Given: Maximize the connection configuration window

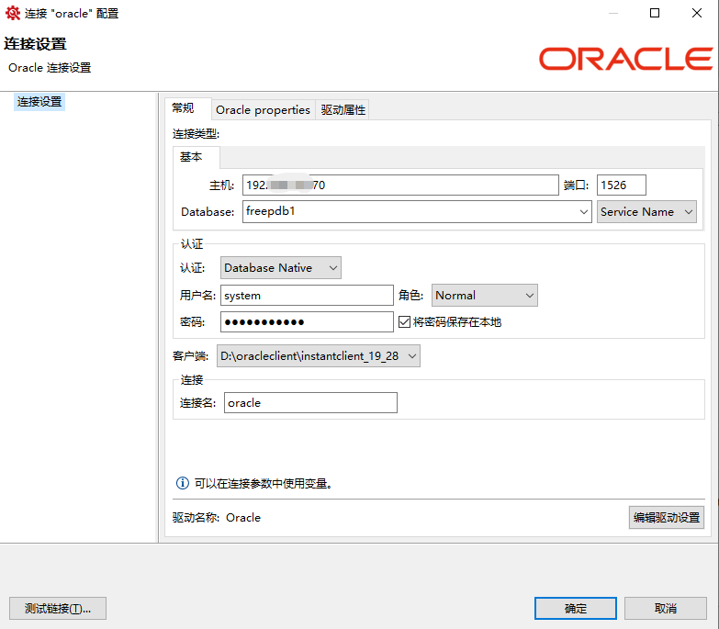Looking at the screenshot, I should point(655,14).
